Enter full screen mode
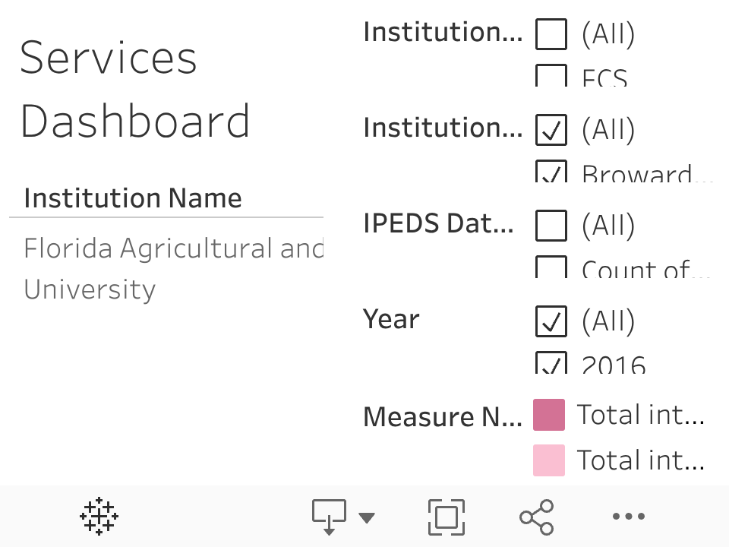This screenshot has width=729, height=547. (x=446, y=517)
